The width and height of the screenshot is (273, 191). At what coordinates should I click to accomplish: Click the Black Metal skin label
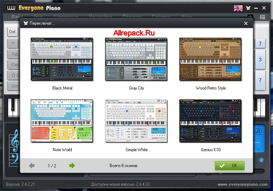point(62,88)
